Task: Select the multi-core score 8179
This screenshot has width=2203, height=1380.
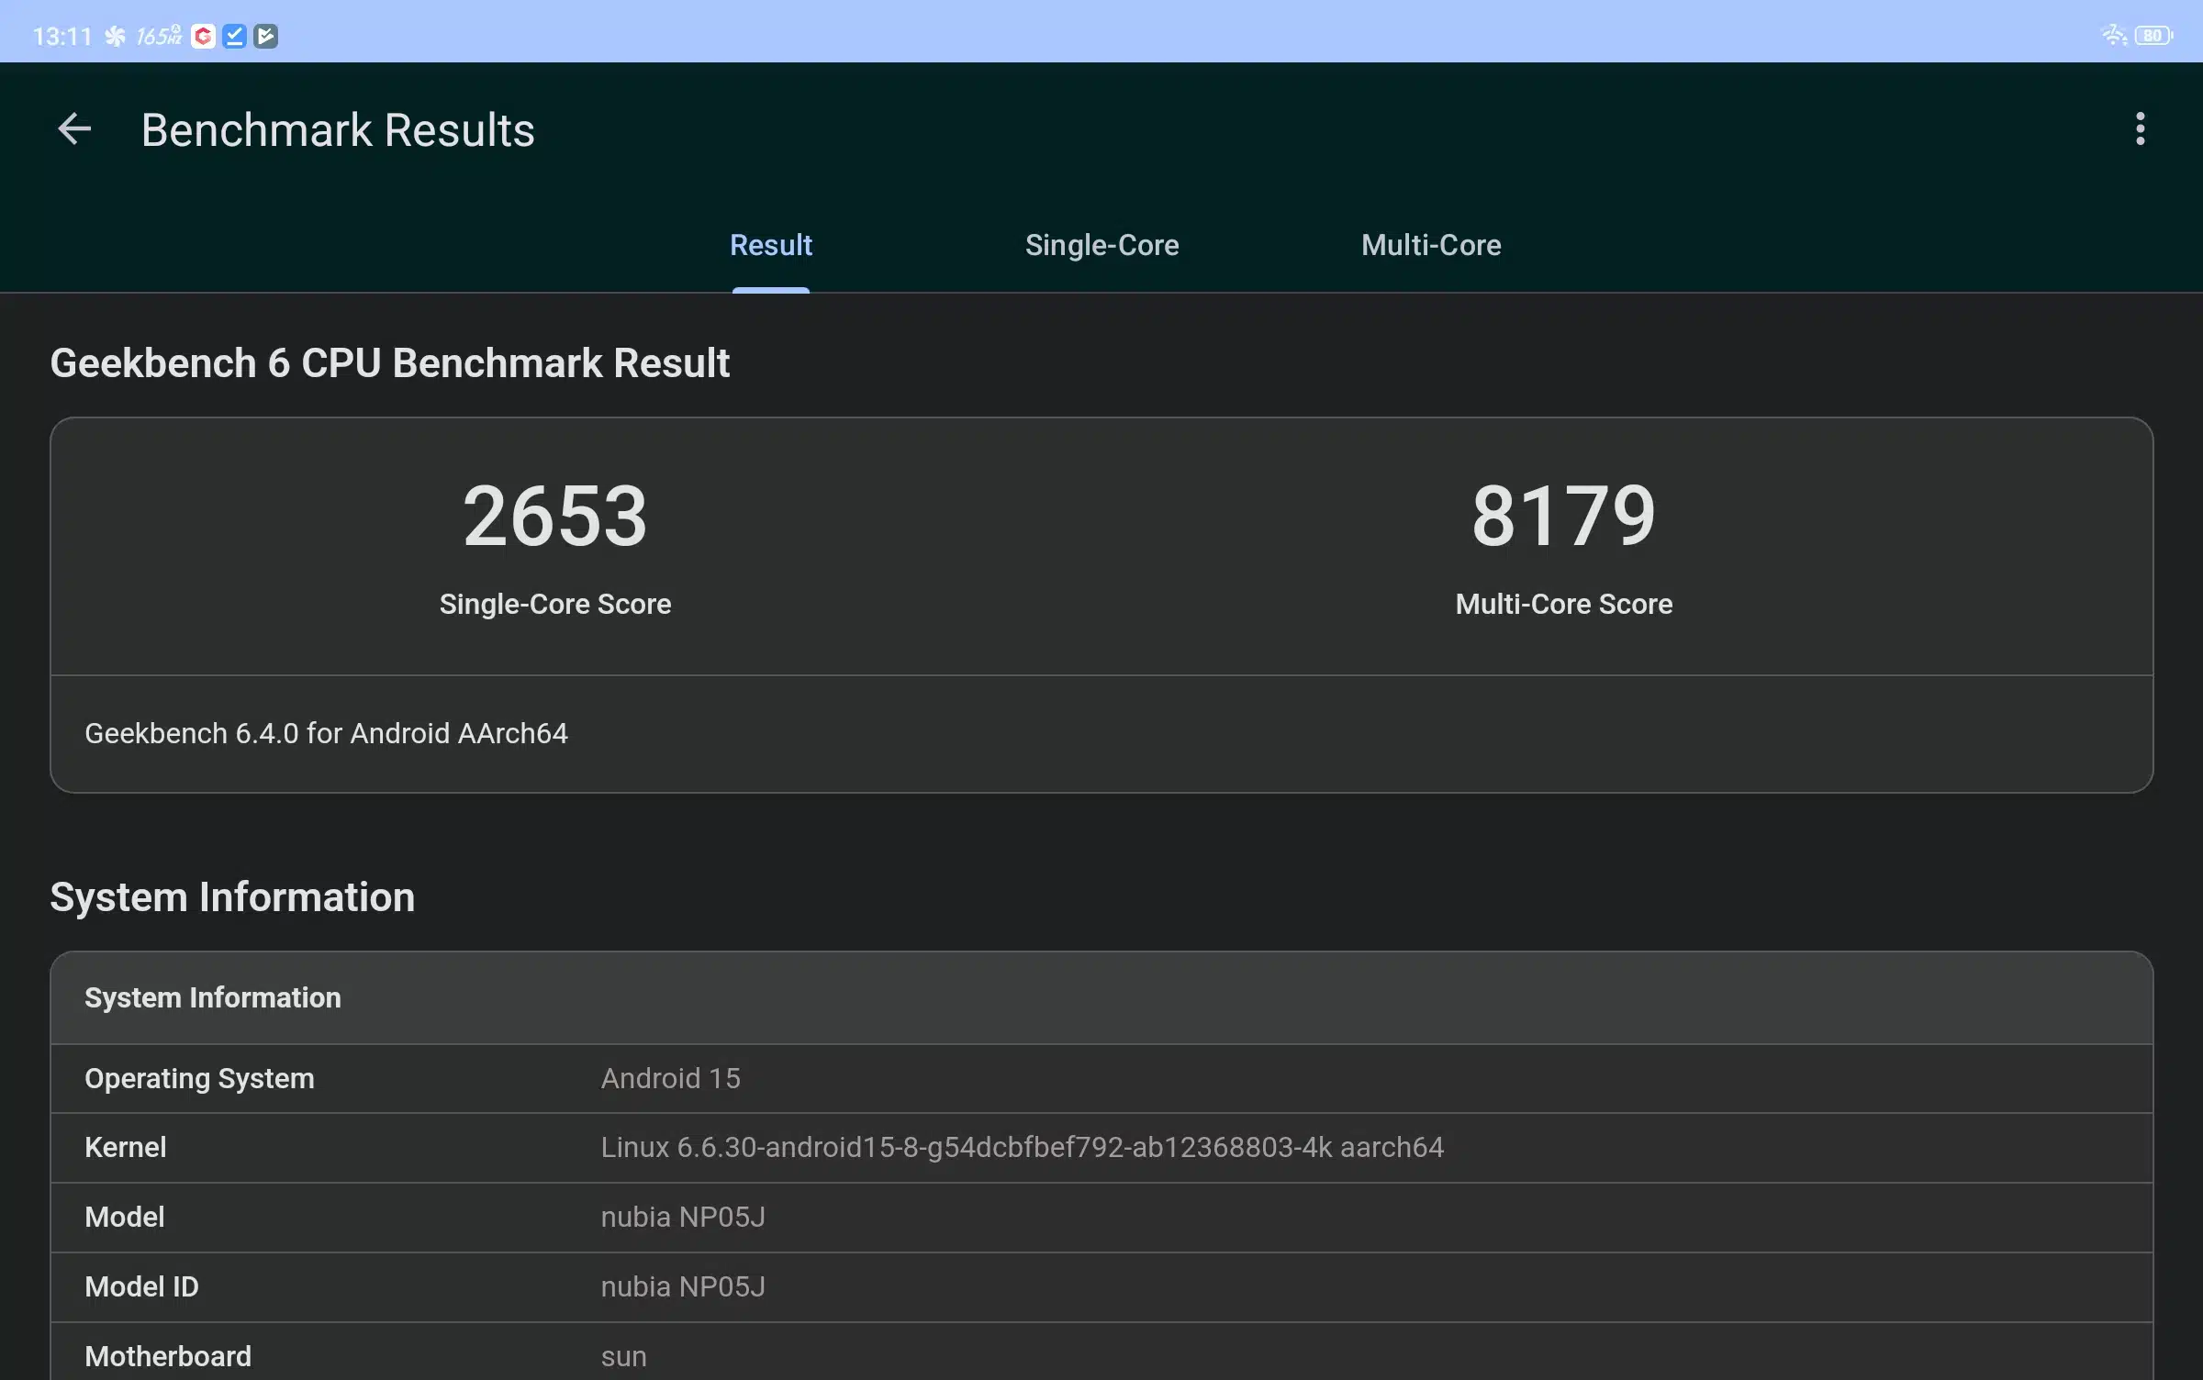Action: pos(1563,516)
